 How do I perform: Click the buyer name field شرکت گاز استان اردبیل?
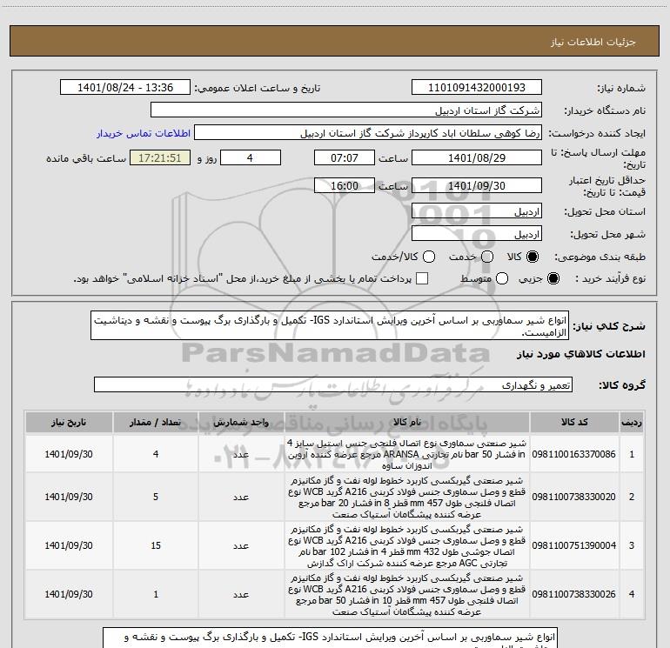click(x=346, y=110)
